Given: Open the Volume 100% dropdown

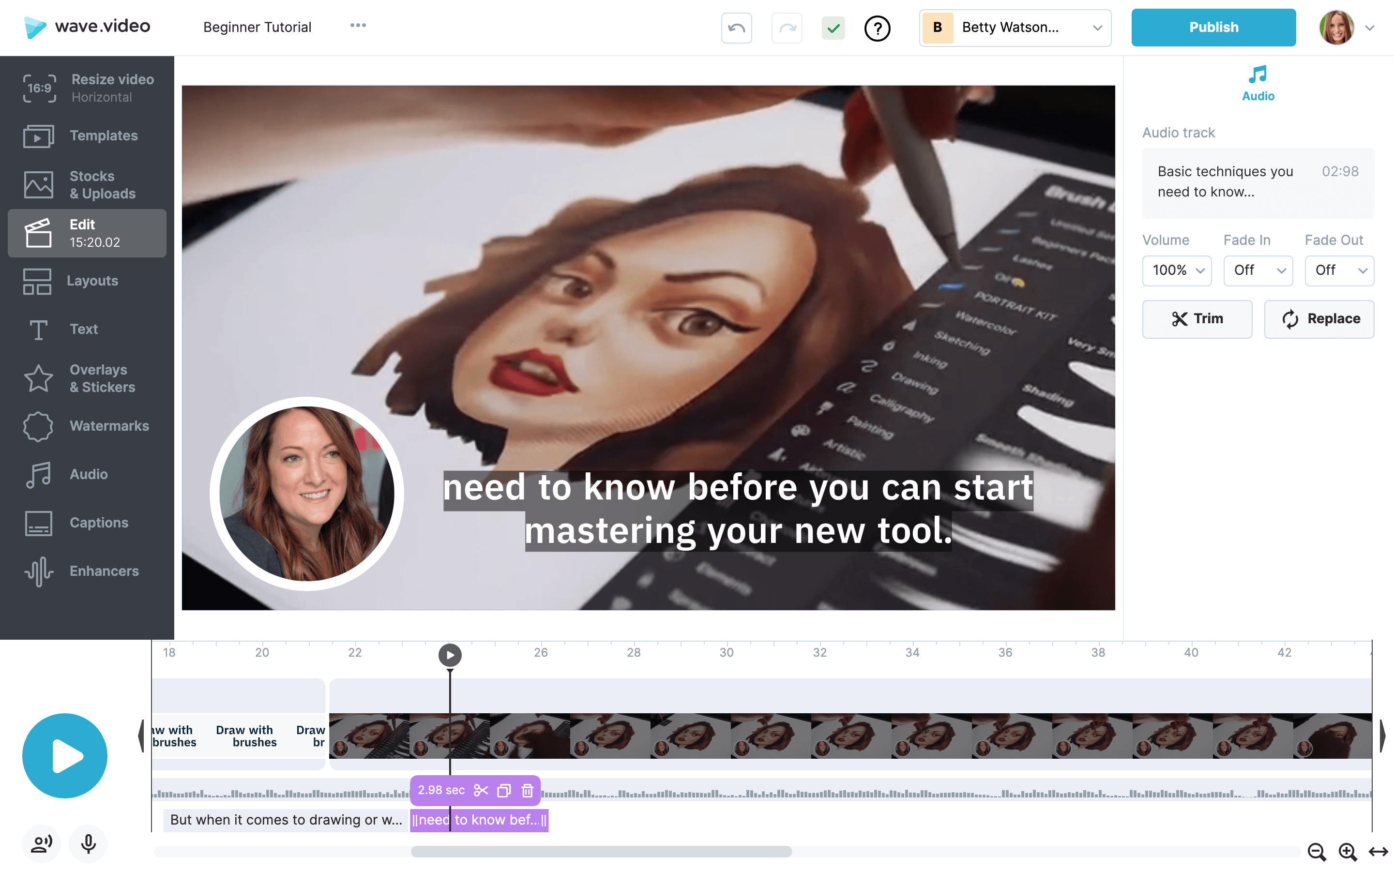Looking at the screenshot, I should [x=1177, y=270].
